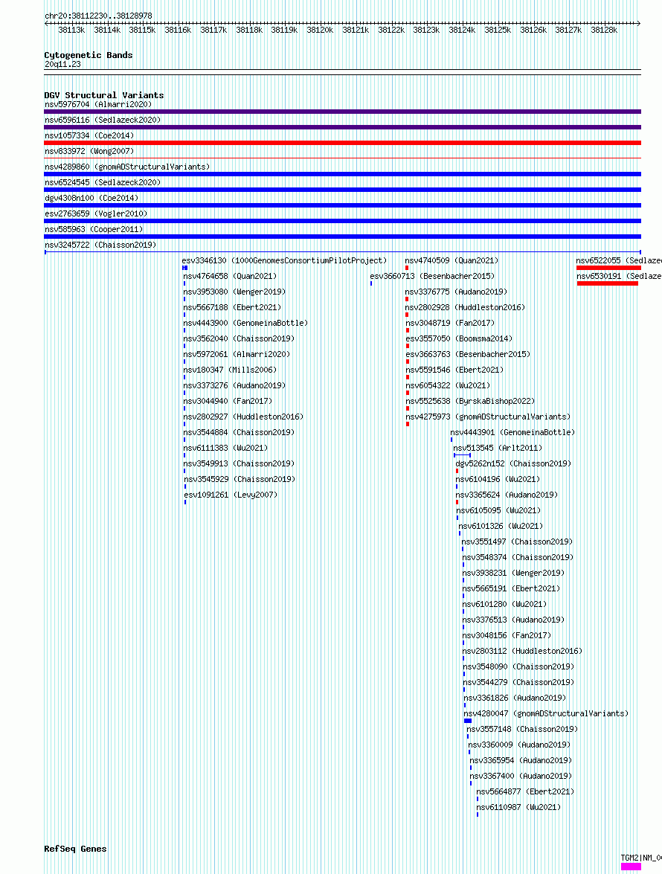The width and height of the screenshot is (662, 874).
Task: Click nsv180347 (Mills2006) label
Action: click(x=230, y=370)
